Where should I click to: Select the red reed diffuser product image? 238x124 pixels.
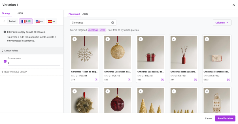click(184, 52)
